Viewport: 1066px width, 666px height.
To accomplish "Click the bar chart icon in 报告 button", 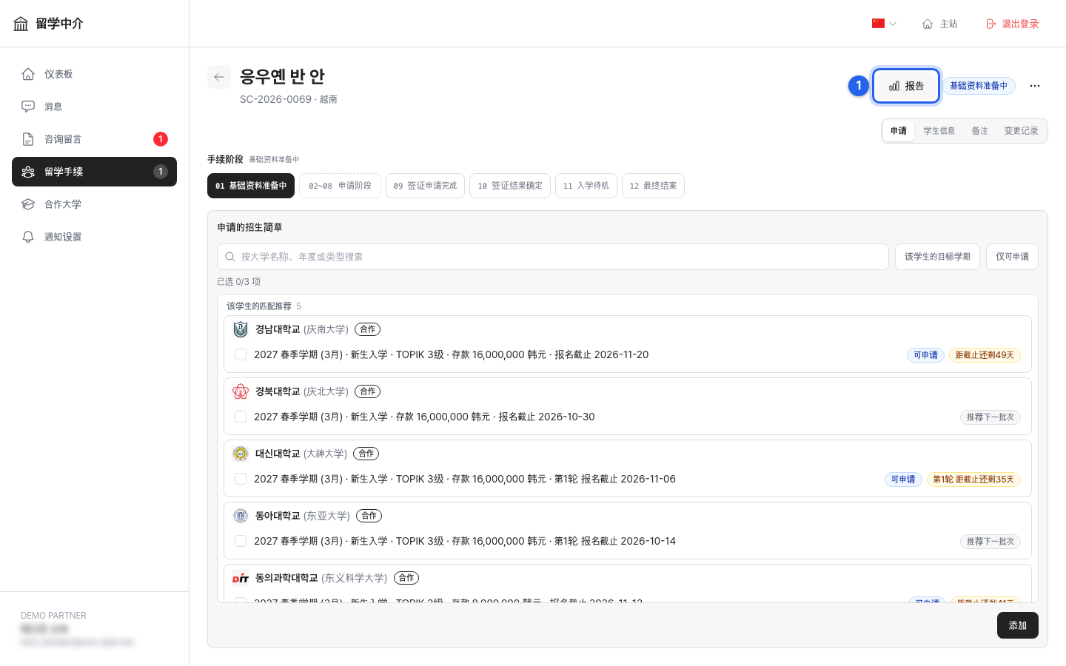I will tap(894, 86).
